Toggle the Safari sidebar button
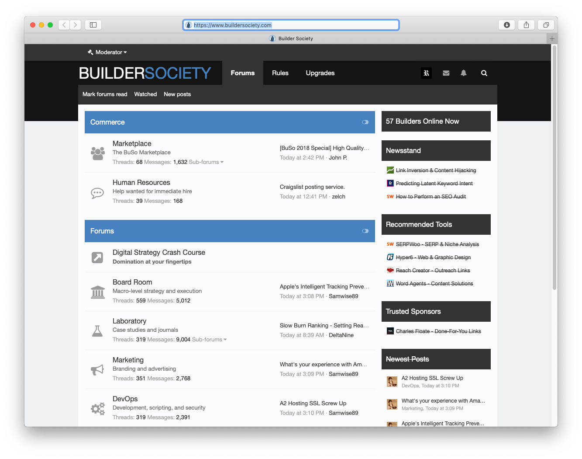Screen dimensions: 582x459 93,25
